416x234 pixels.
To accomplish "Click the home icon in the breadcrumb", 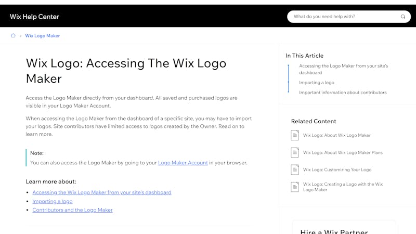I will 13,35.
